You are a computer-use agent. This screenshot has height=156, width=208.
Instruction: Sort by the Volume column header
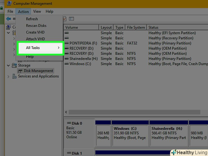tap(81, 27)
